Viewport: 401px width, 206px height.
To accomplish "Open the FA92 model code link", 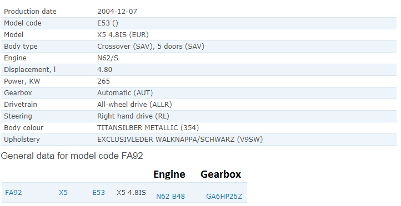I will coord(13,193).
